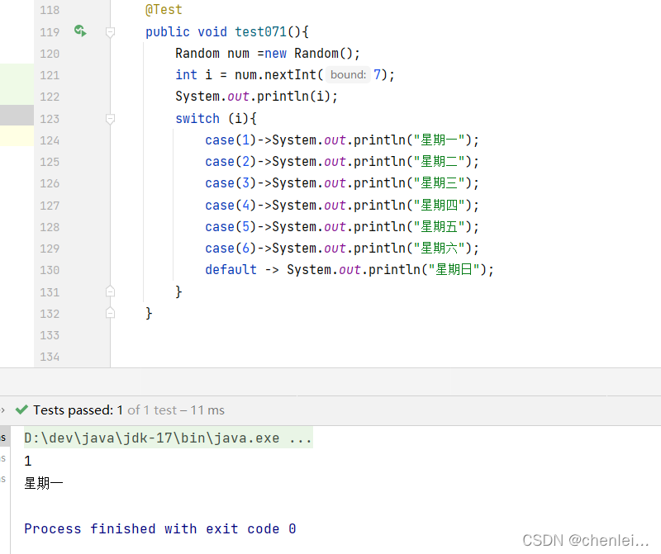This screenshot has height=554, width=661.
Task: Click the string "星期日" in code
Action: (x=454, y=269)
